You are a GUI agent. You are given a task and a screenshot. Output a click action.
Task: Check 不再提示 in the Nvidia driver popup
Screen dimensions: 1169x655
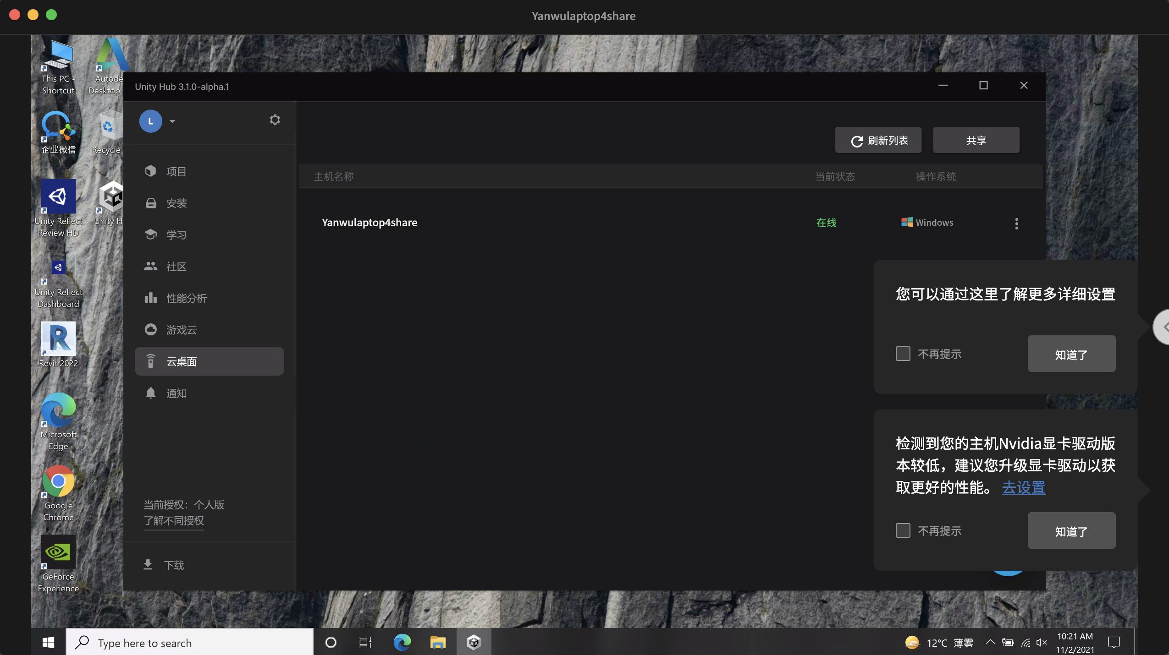(x=903, y=530)
